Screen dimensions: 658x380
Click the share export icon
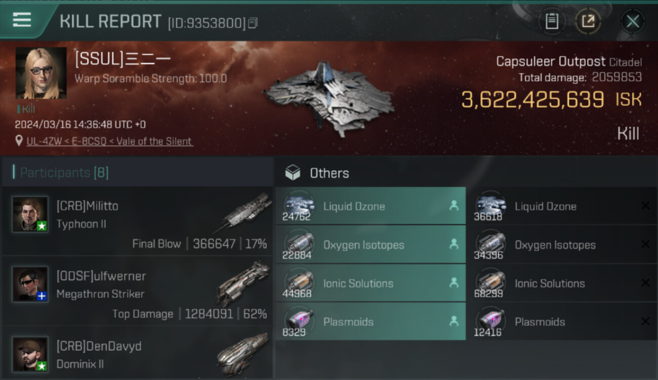[588, 21]
